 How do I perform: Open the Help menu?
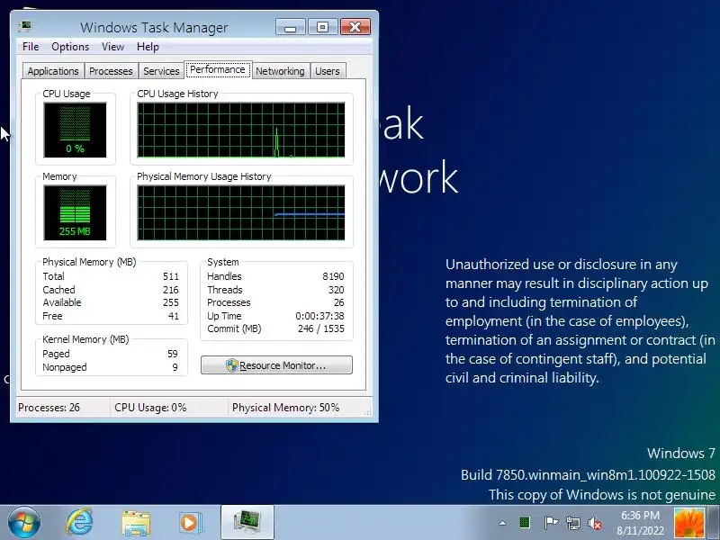pos(148,47)
